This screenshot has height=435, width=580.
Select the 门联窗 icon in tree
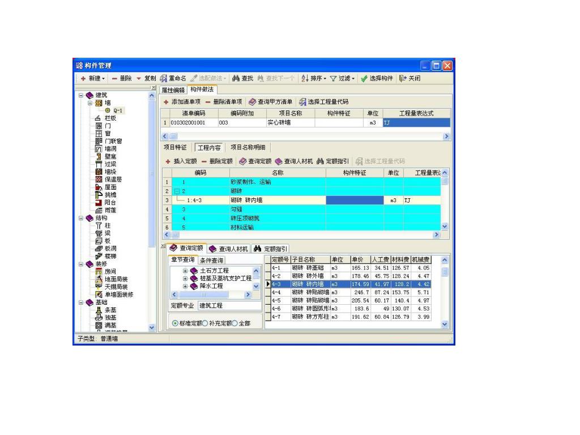pos(99,141)
